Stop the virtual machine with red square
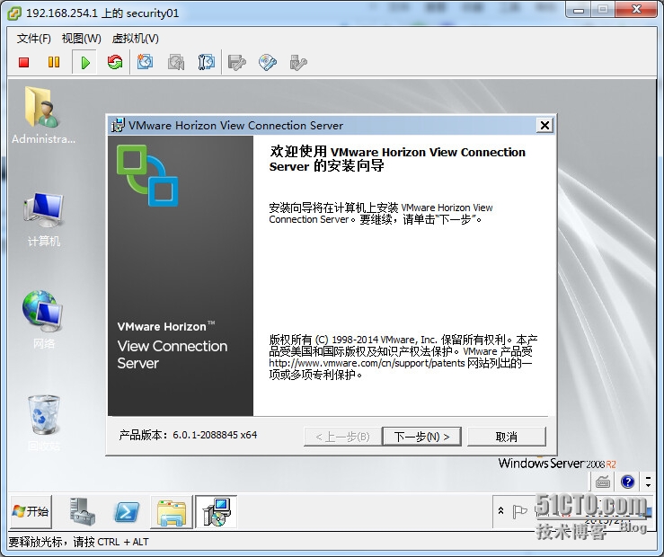 pos(23,63)
